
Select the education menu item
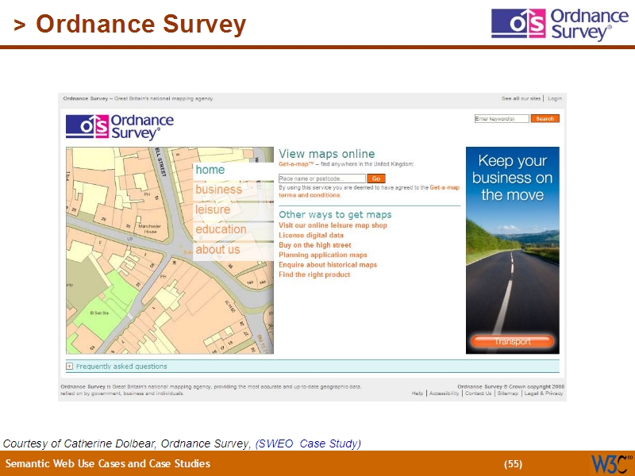[x=221, y=229]
